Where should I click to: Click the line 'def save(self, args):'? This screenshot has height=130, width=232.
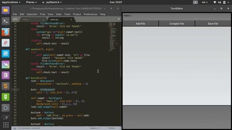[x=40, y=49]
